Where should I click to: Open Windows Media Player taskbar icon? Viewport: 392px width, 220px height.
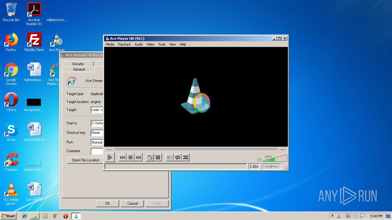tap(45, 216)
